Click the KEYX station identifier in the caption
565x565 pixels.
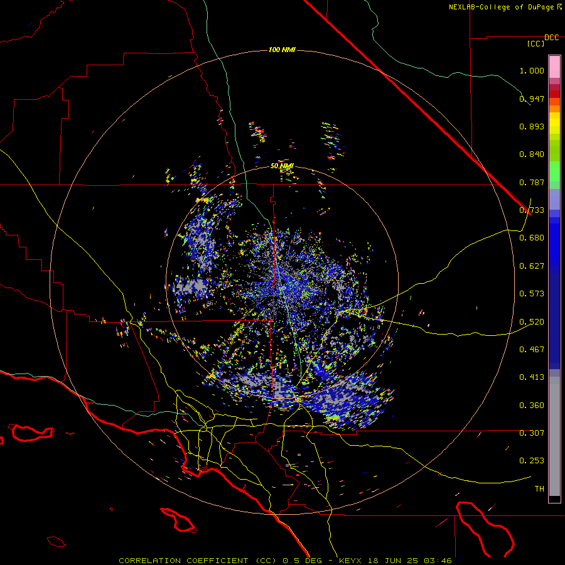pyautogui.click(x=352, y=561)
